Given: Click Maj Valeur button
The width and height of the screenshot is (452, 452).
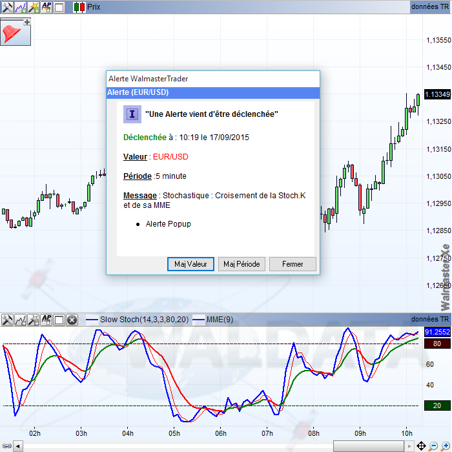Looking at the screenshot, I should click(x=191, y=264).
